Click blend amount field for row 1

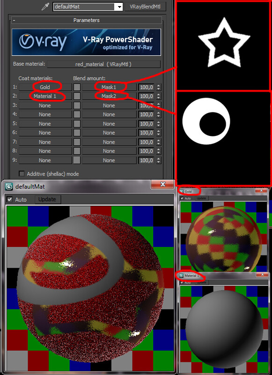pos(147,87)
